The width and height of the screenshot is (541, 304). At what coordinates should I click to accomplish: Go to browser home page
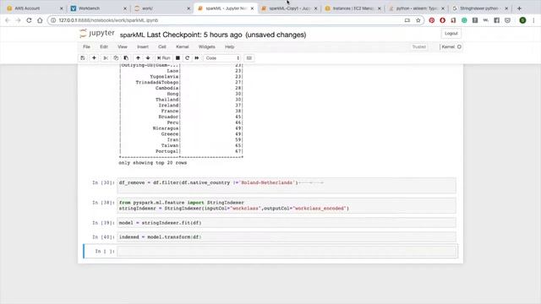[40, 20]
